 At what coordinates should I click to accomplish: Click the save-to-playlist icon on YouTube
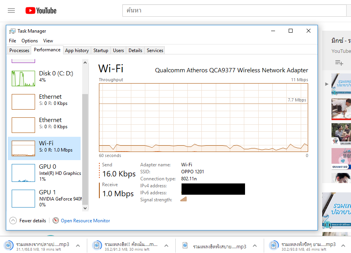(x=339, y=63)
